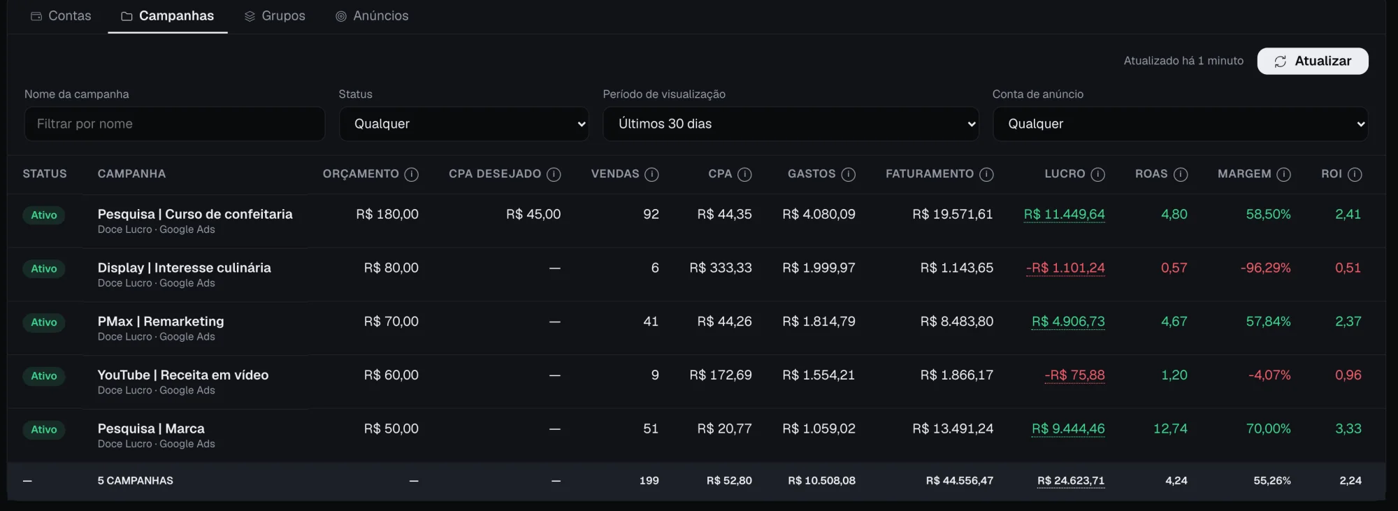Click the Ativo badge for Pesquisa | Marca
Image resolution: width=1398 pixels, height=511 pixels.
(43, 429)
